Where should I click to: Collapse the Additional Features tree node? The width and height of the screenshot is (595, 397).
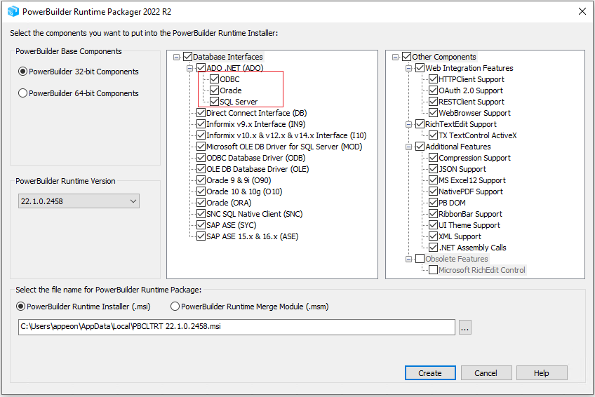coord(408,147)
